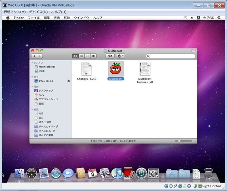227x191 pixels.
Task: Open Spotlight search magnifier
Action: [219, 18]
